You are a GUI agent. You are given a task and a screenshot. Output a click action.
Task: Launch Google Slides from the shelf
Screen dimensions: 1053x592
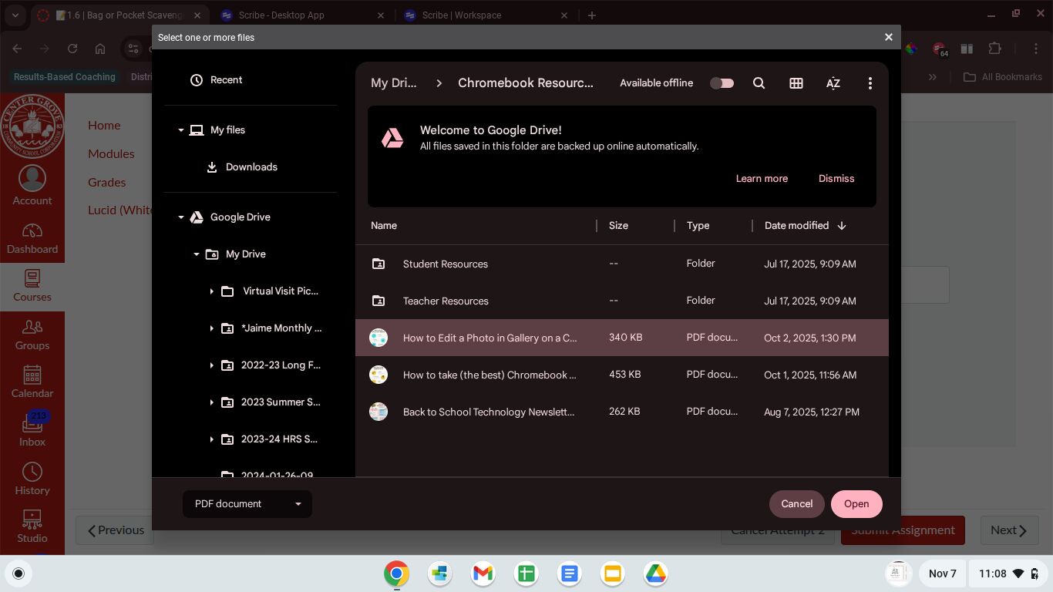(613, 573)
